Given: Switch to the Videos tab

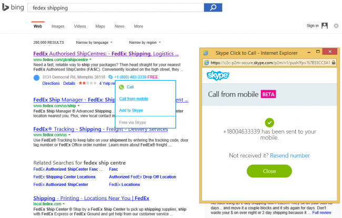Looking at the screenshot, I should 80,26.
